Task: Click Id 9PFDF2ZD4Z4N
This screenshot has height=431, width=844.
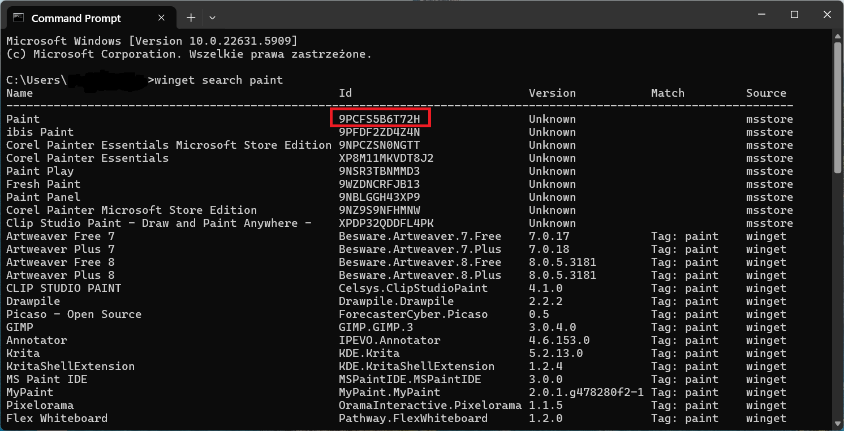Action: [x=380, y=132]
